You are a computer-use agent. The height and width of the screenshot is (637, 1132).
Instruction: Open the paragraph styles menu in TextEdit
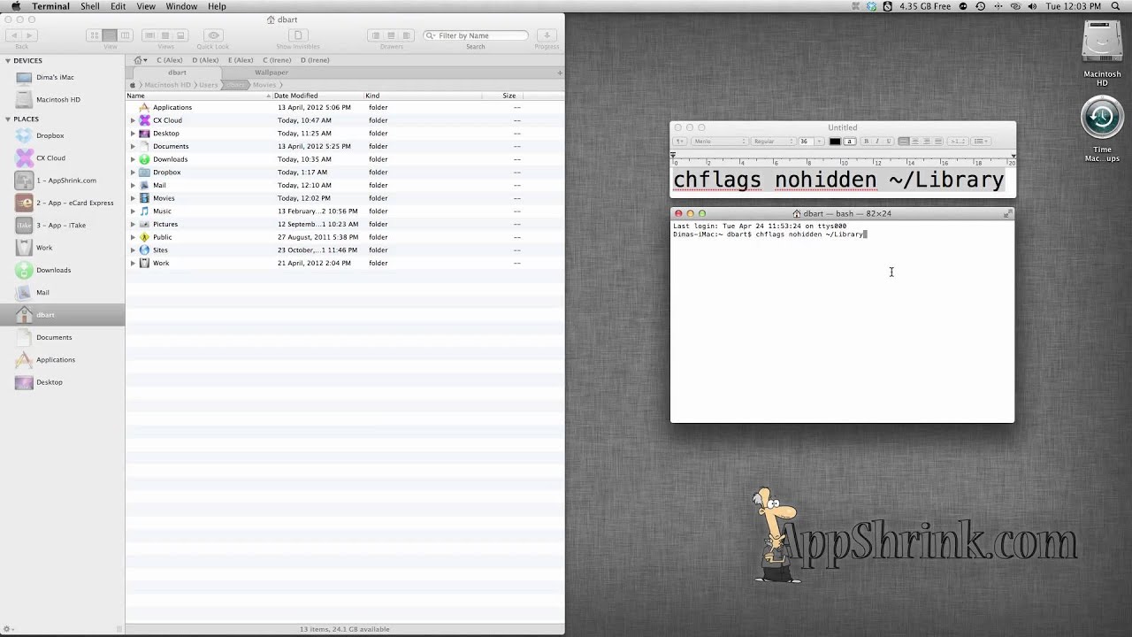(680, 142)
